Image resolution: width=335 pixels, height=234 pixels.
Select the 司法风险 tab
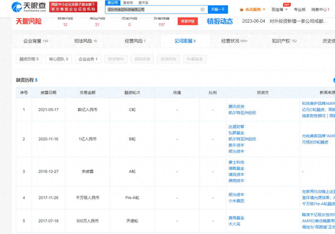click(85, 41)
